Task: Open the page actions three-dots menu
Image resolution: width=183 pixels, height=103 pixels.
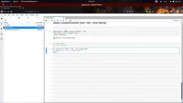Action: [125, 11]
